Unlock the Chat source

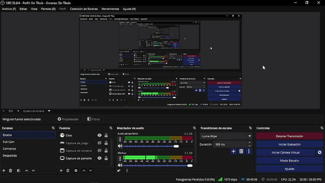(x=106, y=135)
